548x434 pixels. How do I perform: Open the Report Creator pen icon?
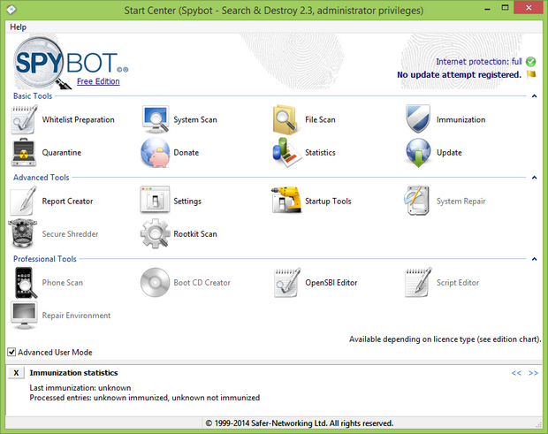(23, 201)
